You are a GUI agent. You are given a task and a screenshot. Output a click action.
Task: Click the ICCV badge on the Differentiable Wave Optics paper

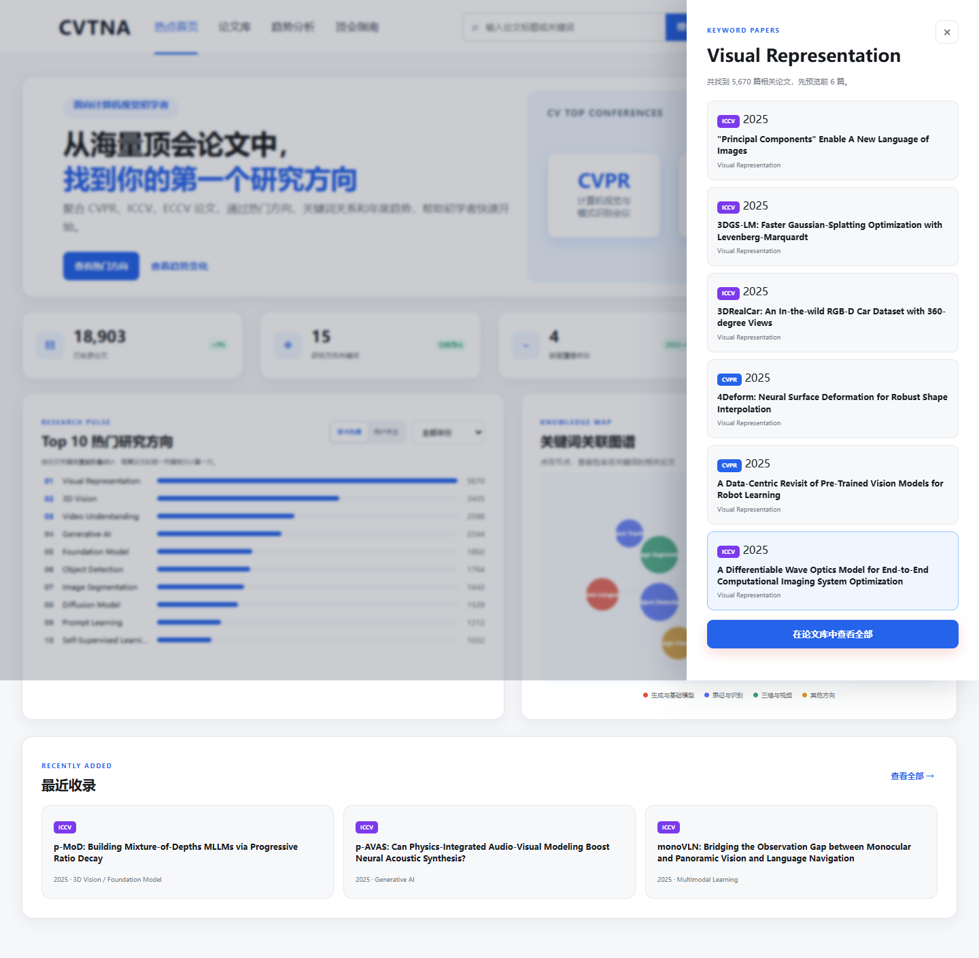(x=728, y=552)
